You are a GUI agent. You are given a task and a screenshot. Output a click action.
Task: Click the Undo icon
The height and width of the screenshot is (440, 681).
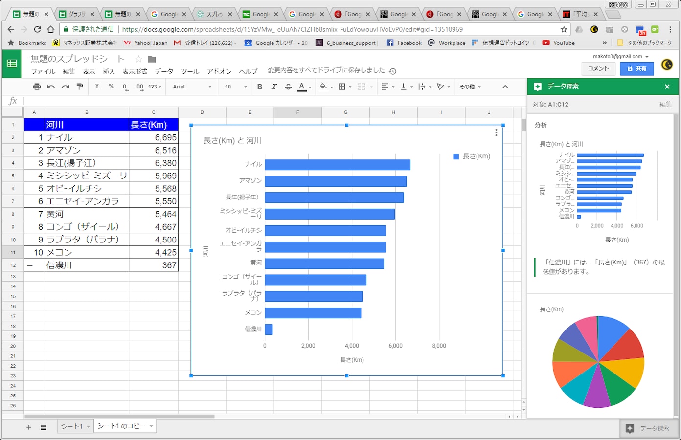pos(50,87)
